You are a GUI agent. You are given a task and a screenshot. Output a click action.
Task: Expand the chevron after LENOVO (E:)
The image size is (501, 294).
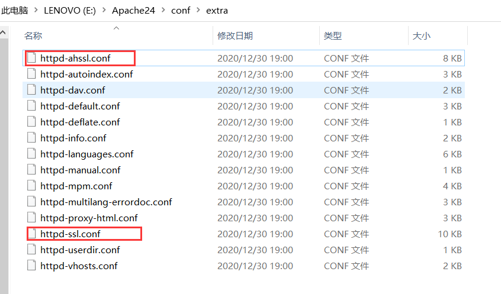point(104,10)
